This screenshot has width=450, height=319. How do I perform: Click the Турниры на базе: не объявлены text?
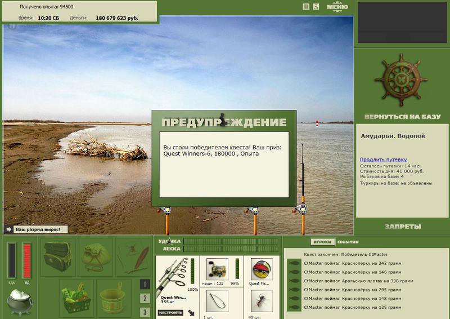pyautogui.click(x=396, y=183)
